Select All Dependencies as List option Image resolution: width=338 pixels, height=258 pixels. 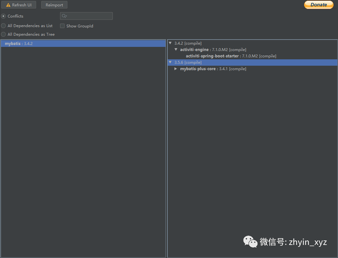pos(3,26)
